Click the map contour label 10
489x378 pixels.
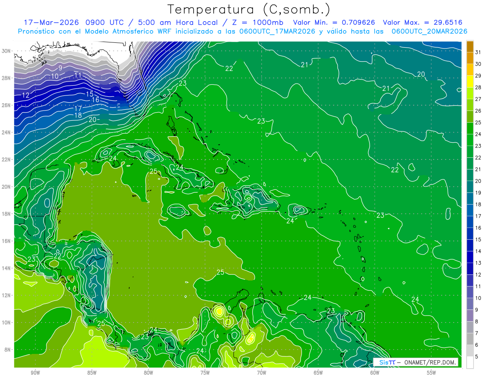tap(55, 76)
